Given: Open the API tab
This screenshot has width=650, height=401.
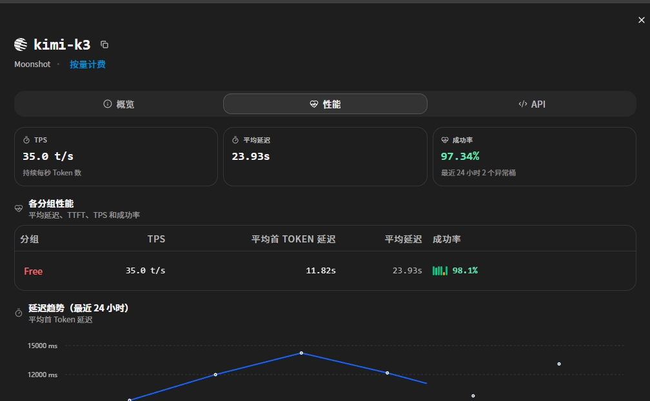Looking at the screenshot, I should 532,104.
